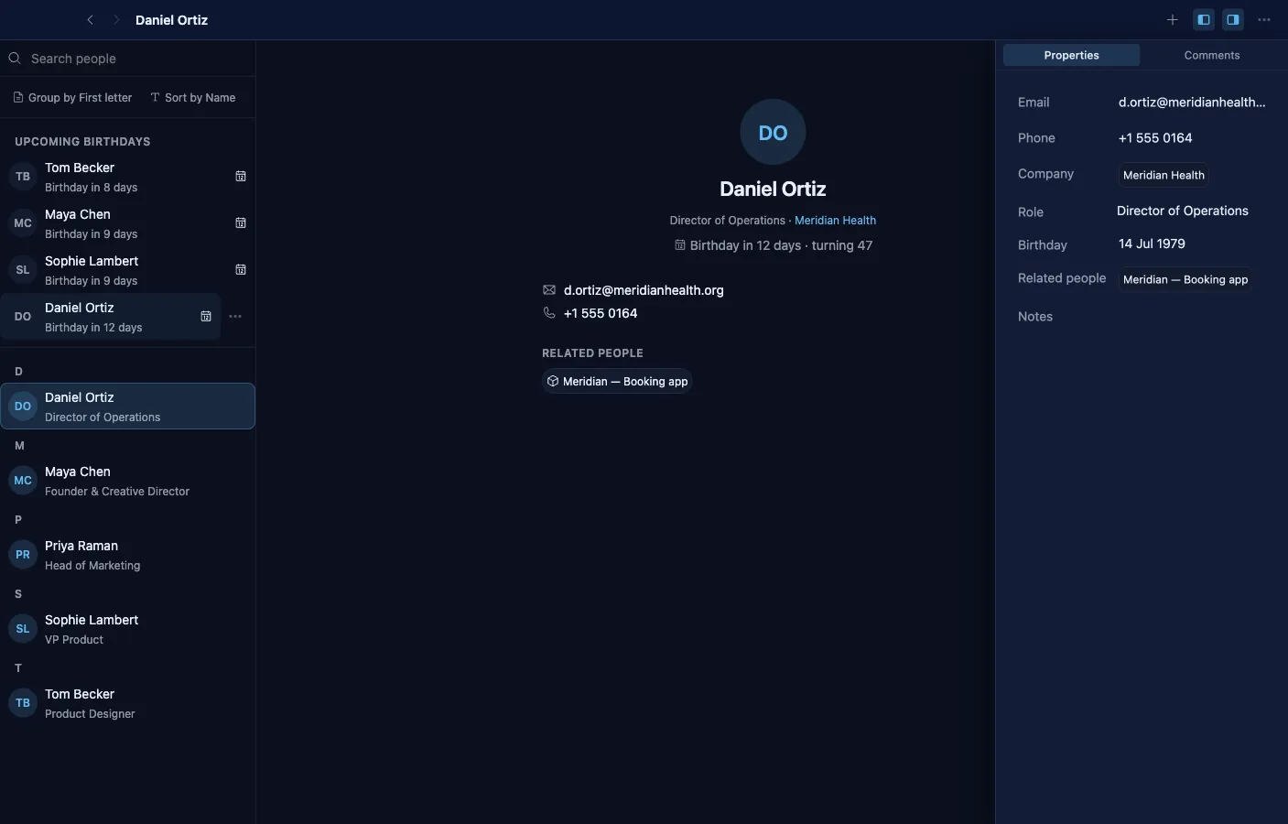The image size is (1288, 824).
Task: Click the Meridian Health tag in Properties
Action: (x=1164, y=175)
